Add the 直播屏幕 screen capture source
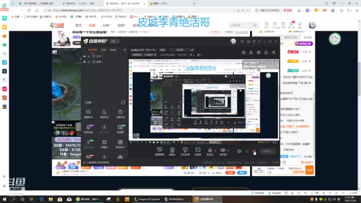This screenshot has width=361, height=203. (x=160, y=152)
